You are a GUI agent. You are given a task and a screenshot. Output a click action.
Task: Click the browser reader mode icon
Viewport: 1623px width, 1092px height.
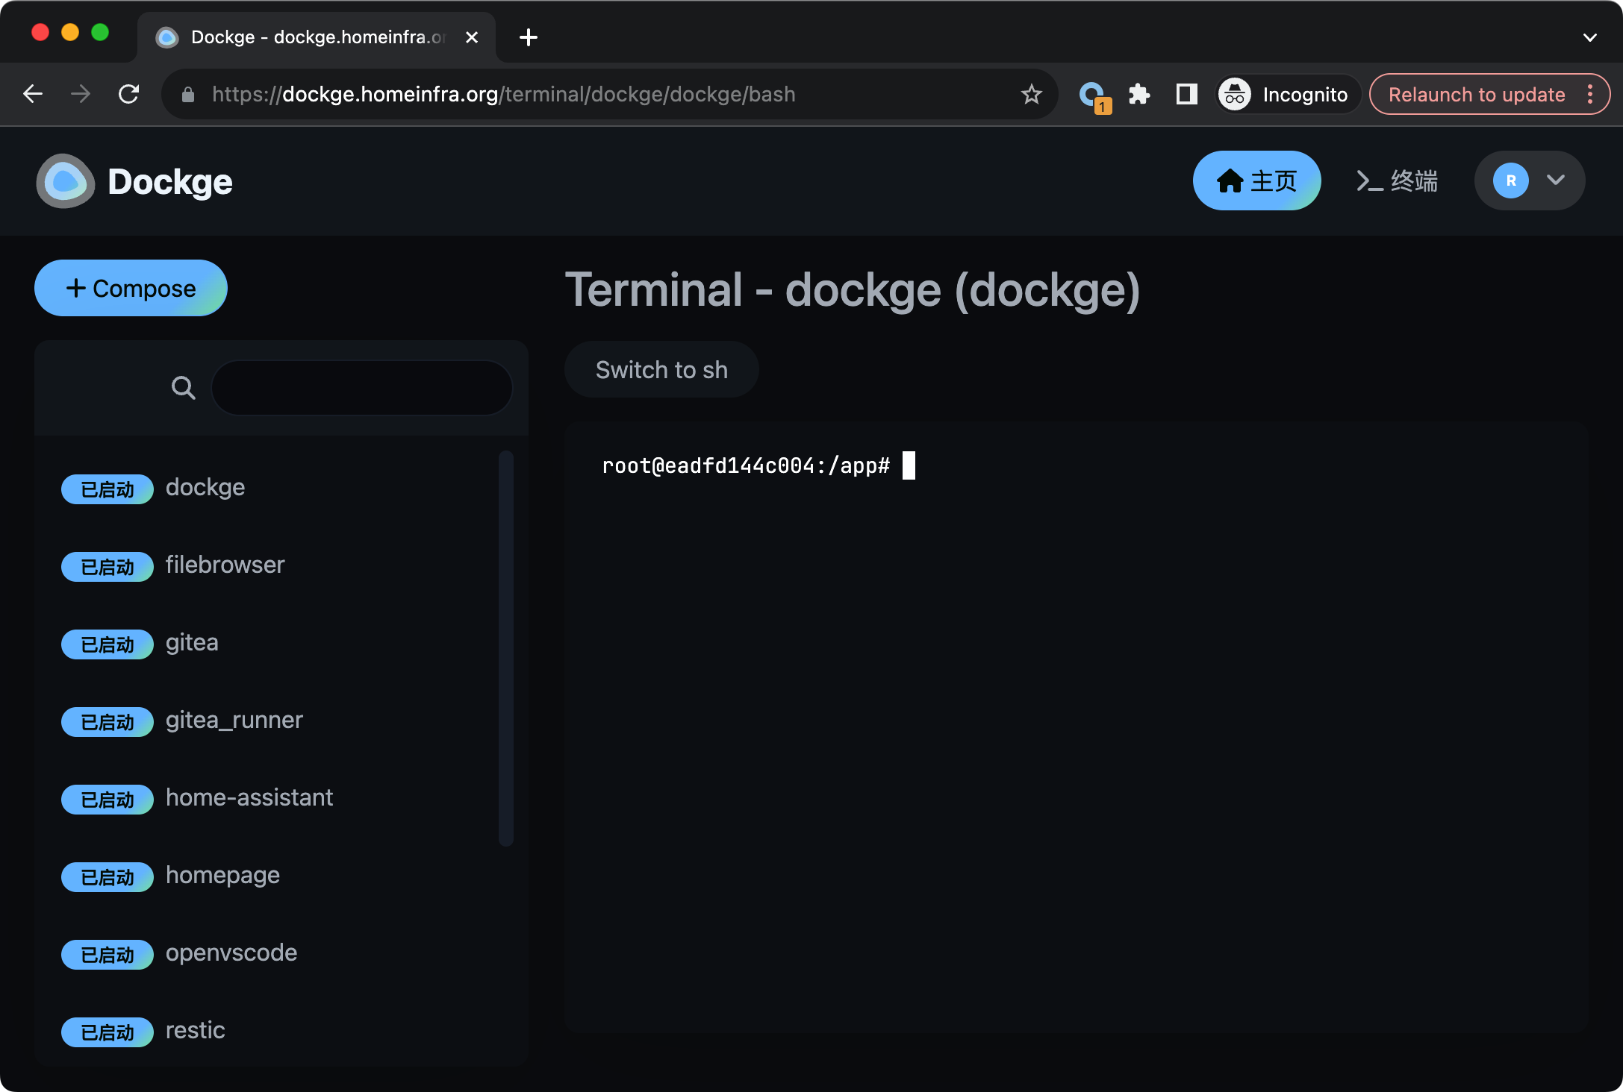coord(1186,94)
